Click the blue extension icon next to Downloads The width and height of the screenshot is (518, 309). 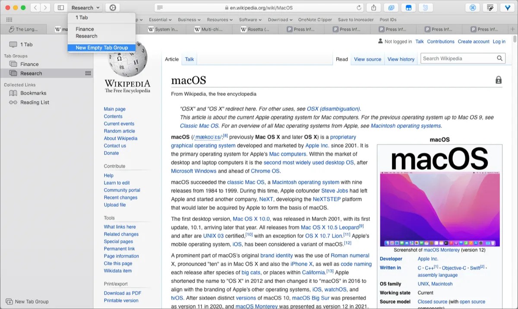tap(391, 7)
